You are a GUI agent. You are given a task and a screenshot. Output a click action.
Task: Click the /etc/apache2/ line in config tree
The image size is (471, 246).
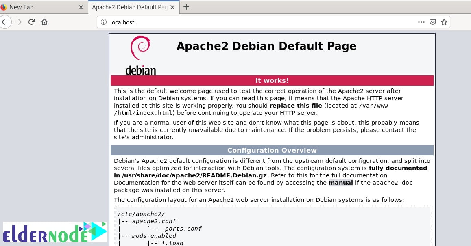[141, 214]
